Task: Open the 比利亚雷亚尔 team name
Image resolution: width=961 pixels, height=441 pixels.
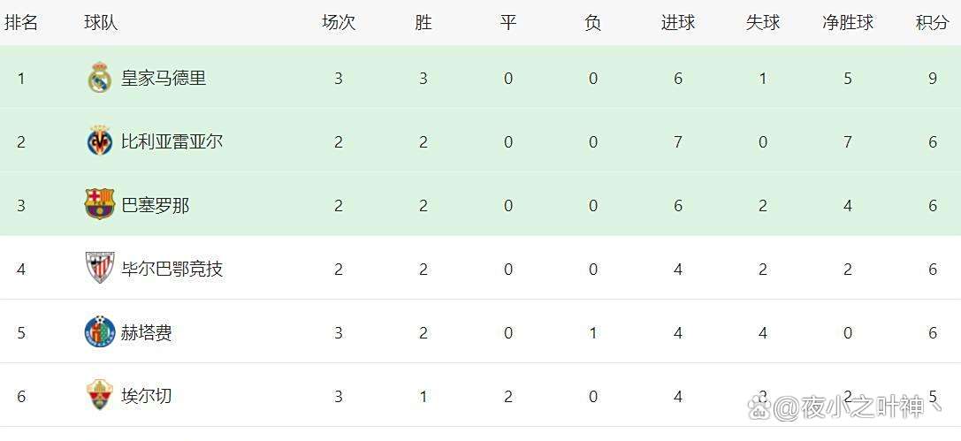Action: tap(172, 141)
